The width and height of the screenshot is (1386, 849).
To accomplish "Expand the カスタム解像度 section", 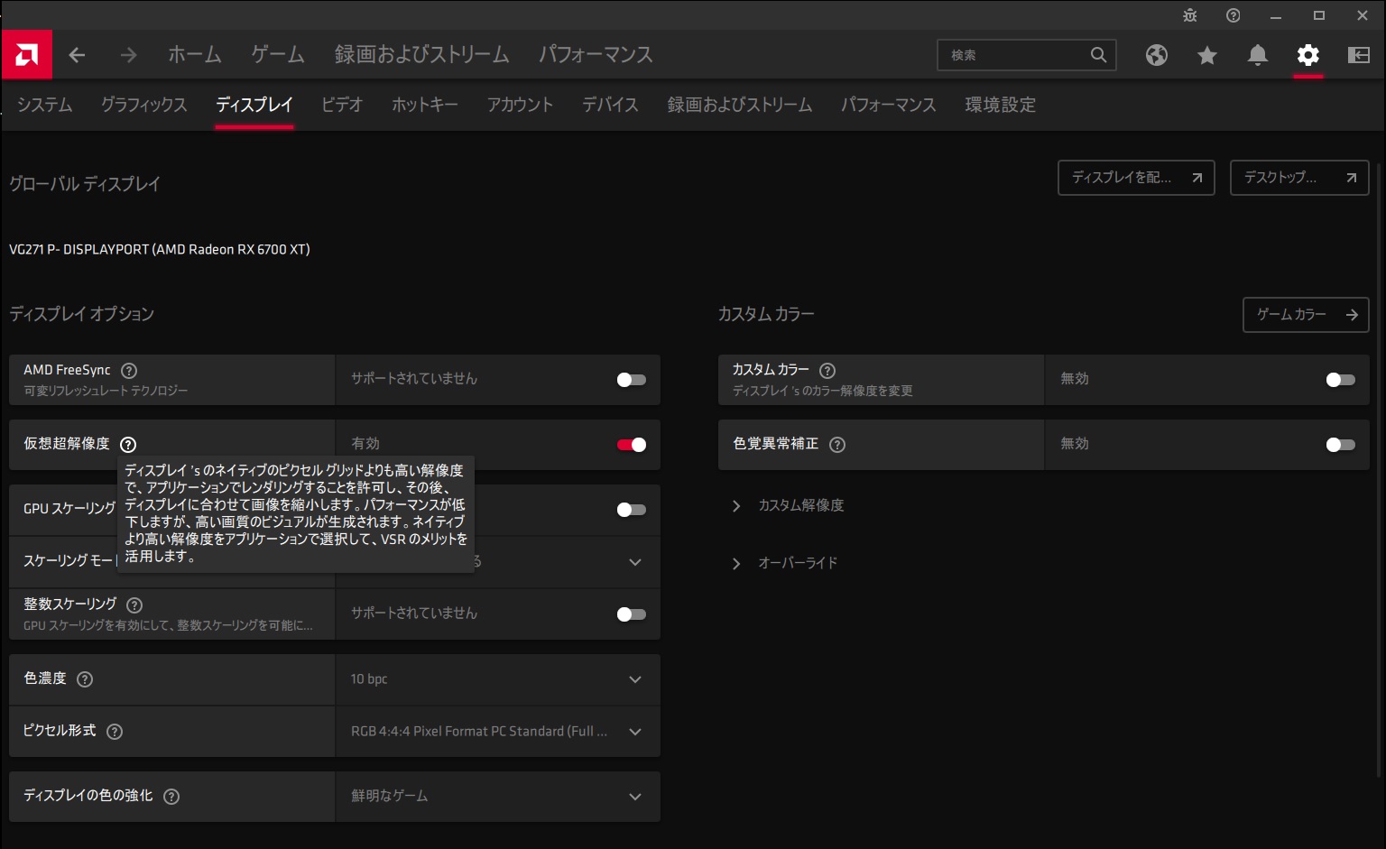I will tap(799, 506).
